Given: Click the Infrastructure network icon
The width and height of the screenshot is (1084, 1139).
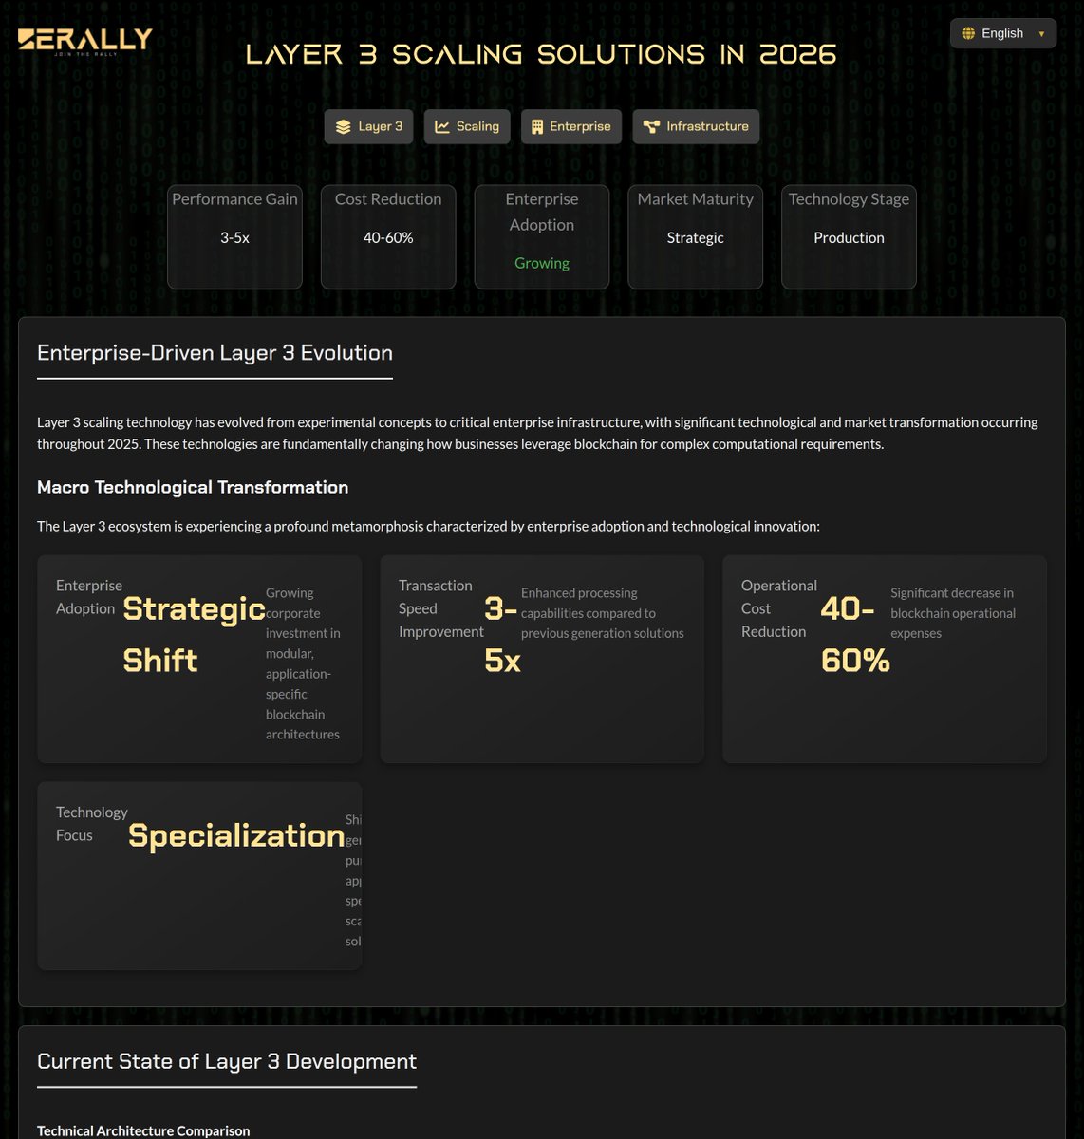Looking at the screenshot, I should pos(651,126).
